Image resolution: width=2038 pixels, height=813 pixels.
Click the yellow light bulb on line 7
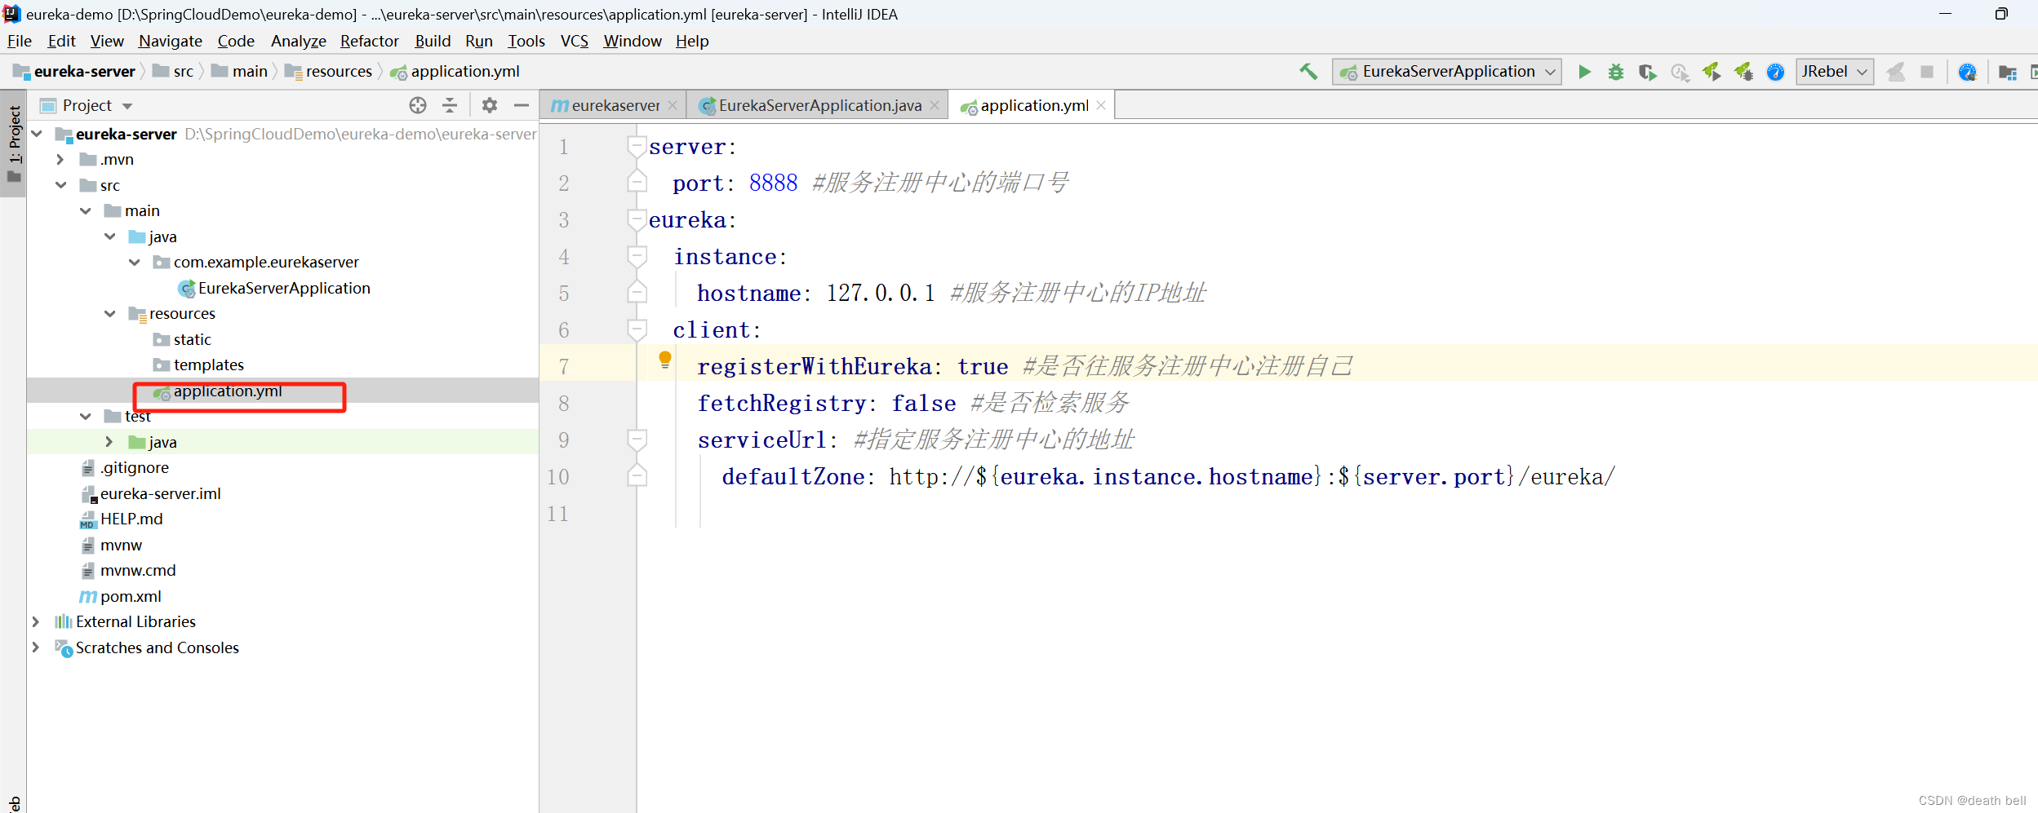(x=665, y=360)
